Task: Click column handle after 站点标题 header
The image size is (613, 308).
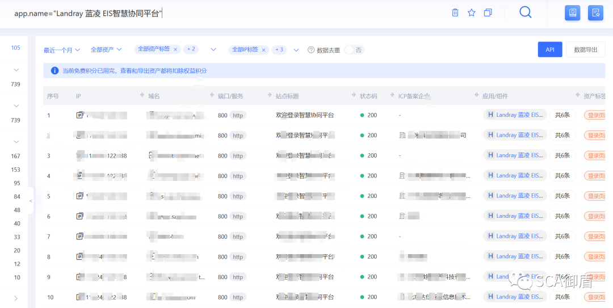Action: 354,95
